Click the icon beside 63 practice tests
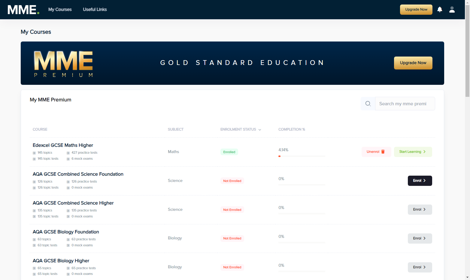 pyautogui.click(x=68, y=240)
